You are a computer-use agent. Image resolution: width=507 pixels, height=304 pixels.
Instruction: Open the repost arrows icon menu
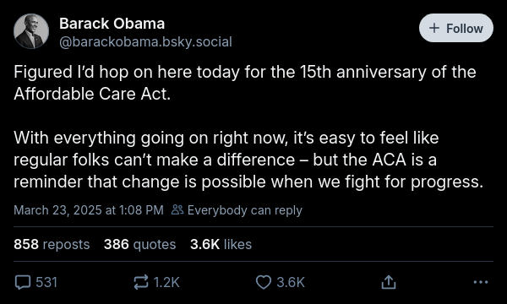coord(141,282)
